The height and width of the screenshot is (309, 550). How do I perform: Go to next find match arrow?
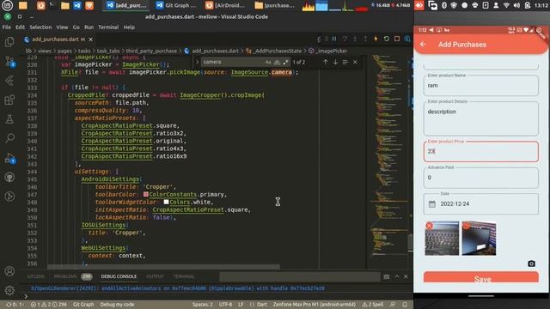pos(335,62)
